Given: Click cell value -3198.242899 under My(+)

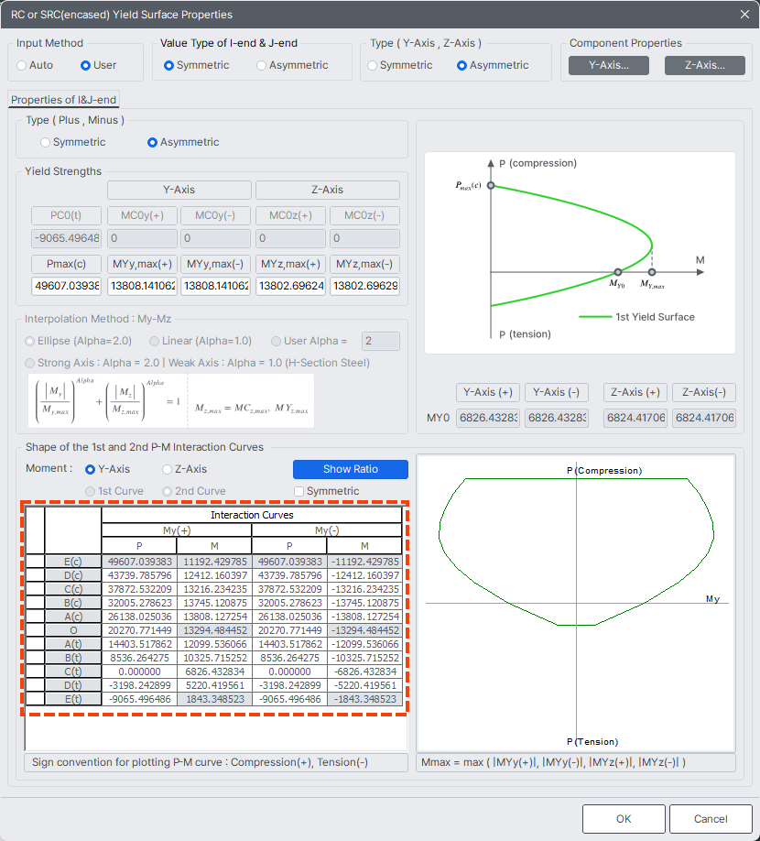Looking at the screenshot, I should 139,685.
